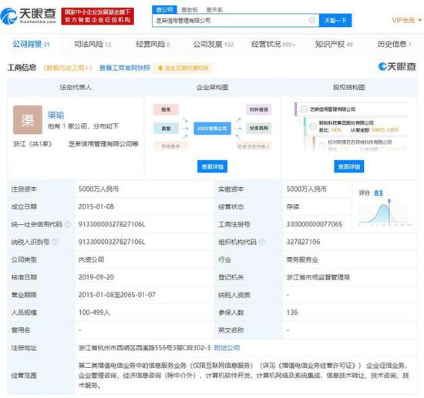The height and width of the screenshot is (398, 424).
Task: Click the 高管 box in the structure diagram
Action: pos(166,129)
